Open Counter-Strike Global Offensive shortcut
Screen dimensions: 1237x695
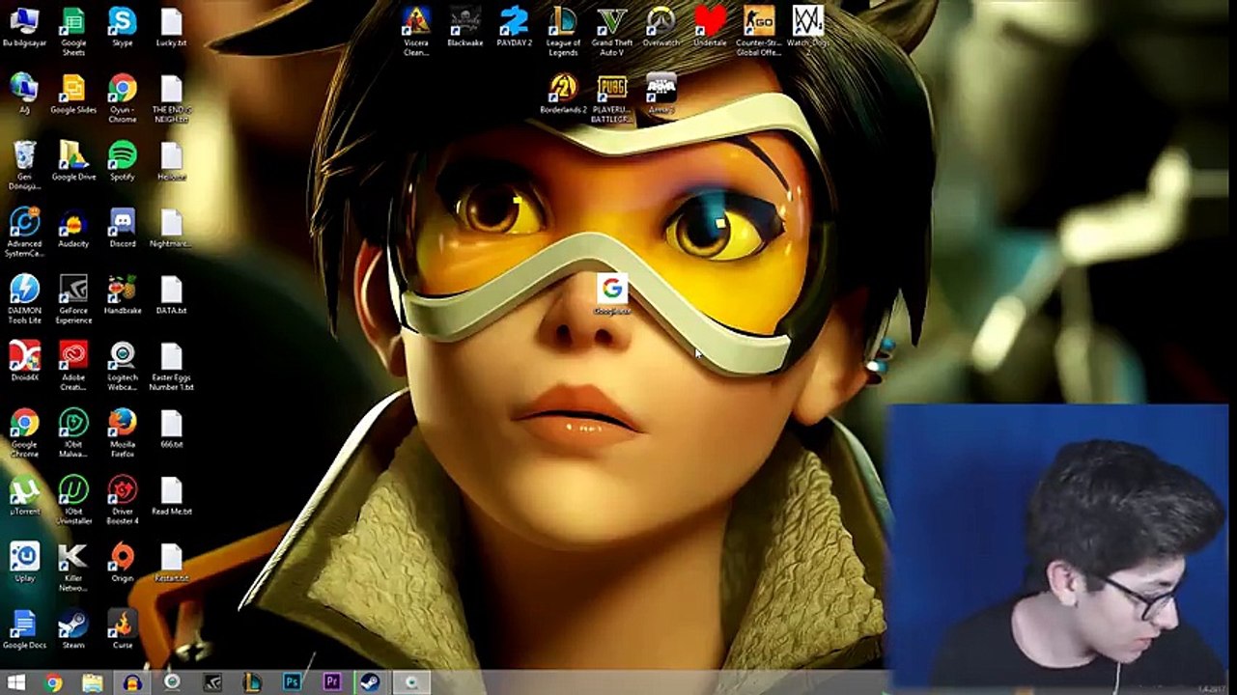pos(759,31)
